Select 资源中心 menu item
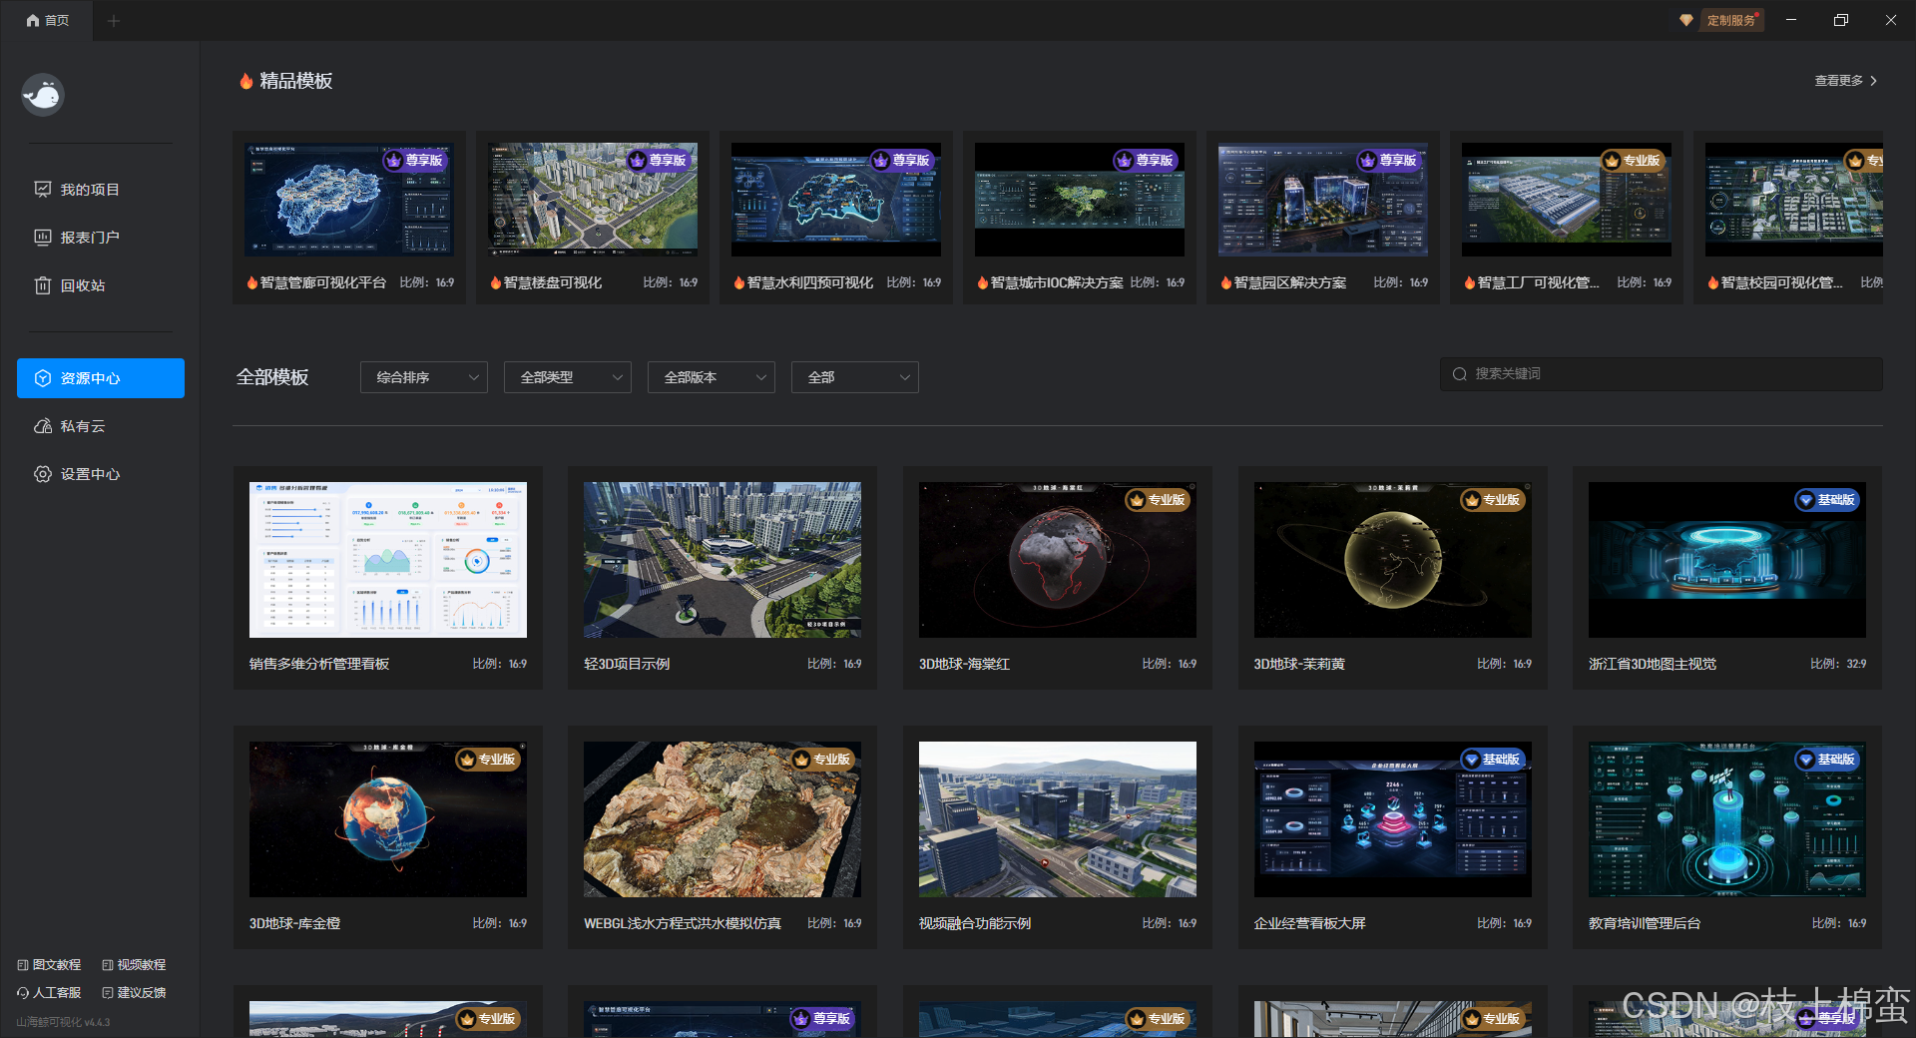This screenshot has width=1916, height=1038. click(x=101, y=378)
